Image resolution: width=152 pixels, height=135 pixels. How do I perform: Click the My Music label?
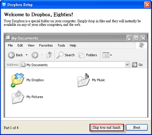pyautogui.click(x=99, y=80)
